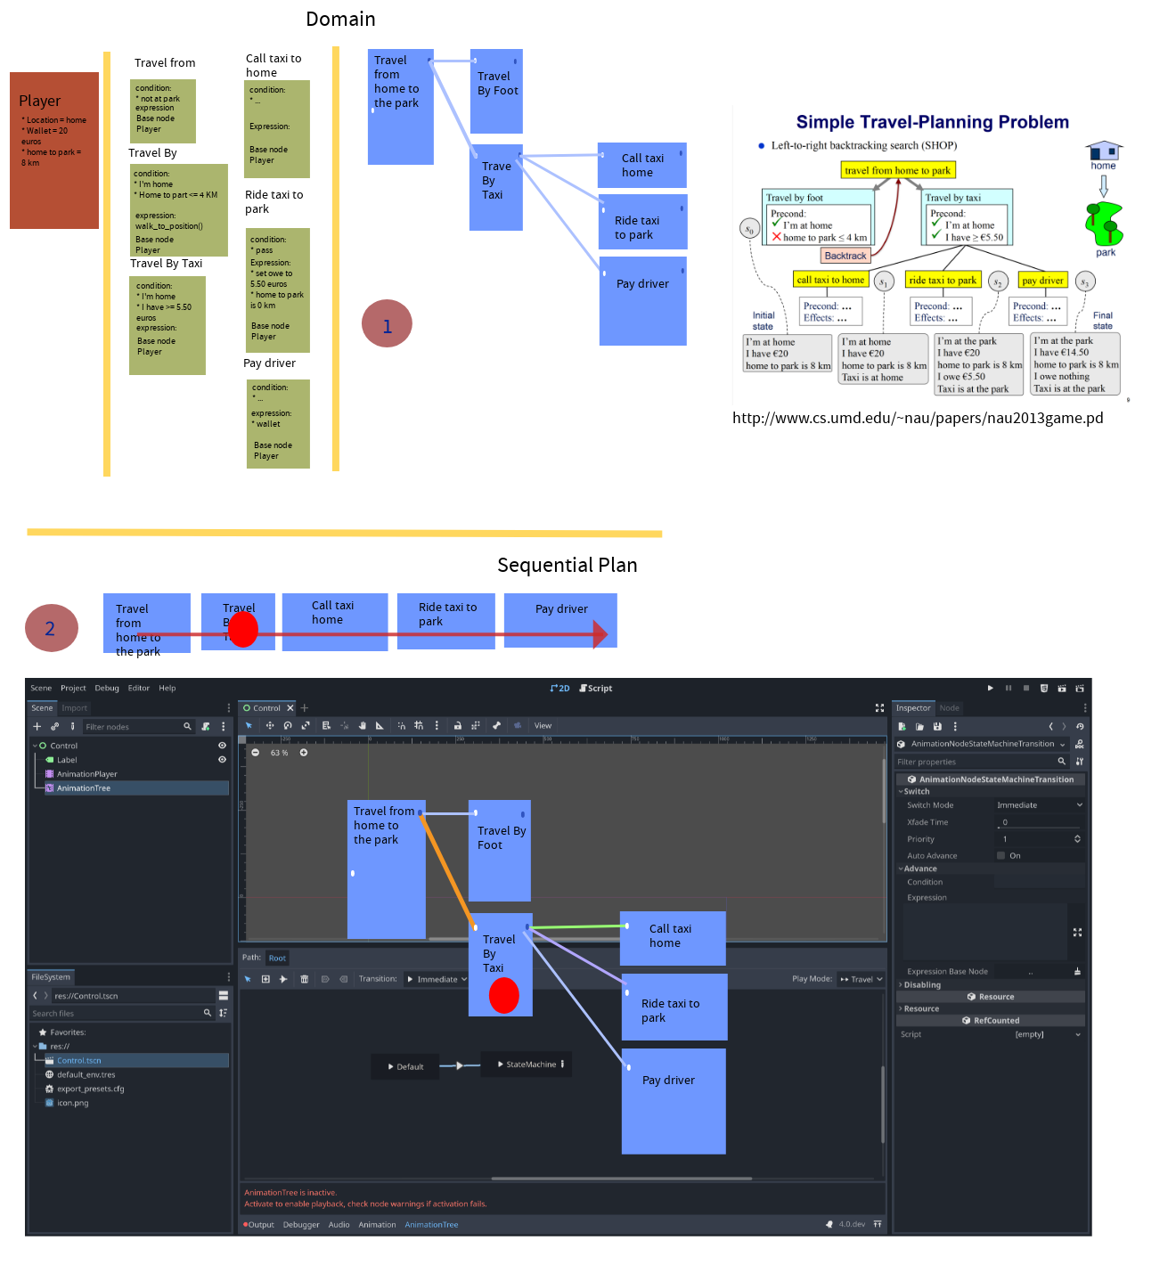The width and height of the screenshot is (1176, 1281).
Task: Hide the Label node with its eye toggle
Action: pos(222,759)
